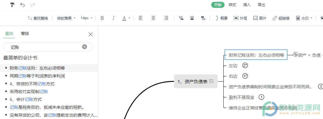The image size is (323, 119).
Task: Align text right
Action: tap(166, 18)
